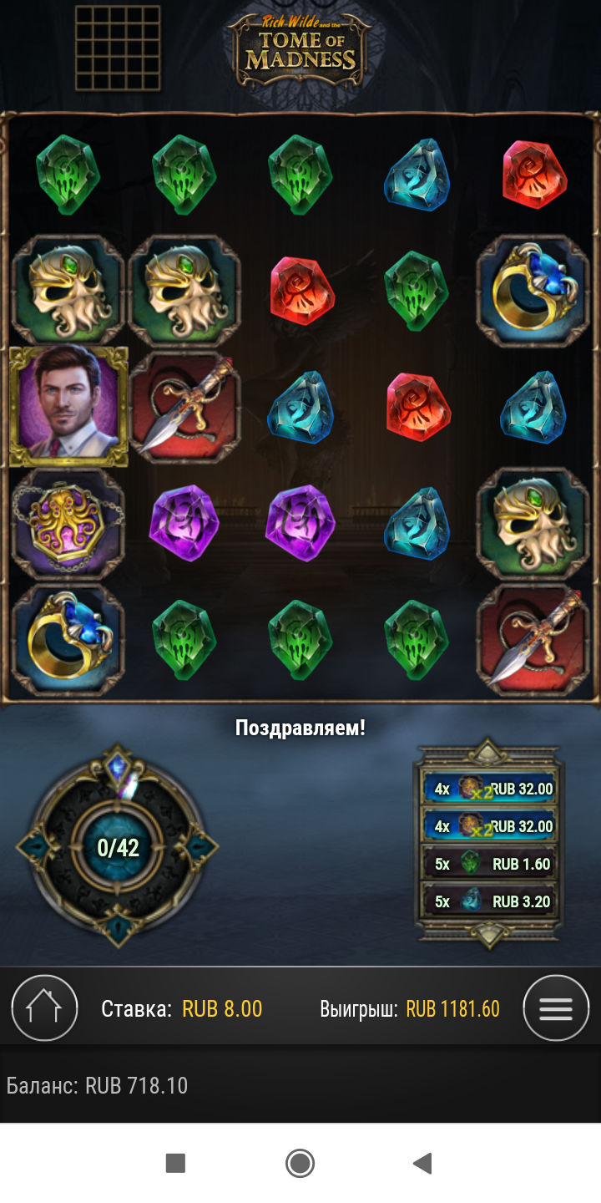Expand paytable with top arrow ornament
The width and height of the screenshot is (601, 1203).
pyautogui.click(x=489, y=752)
